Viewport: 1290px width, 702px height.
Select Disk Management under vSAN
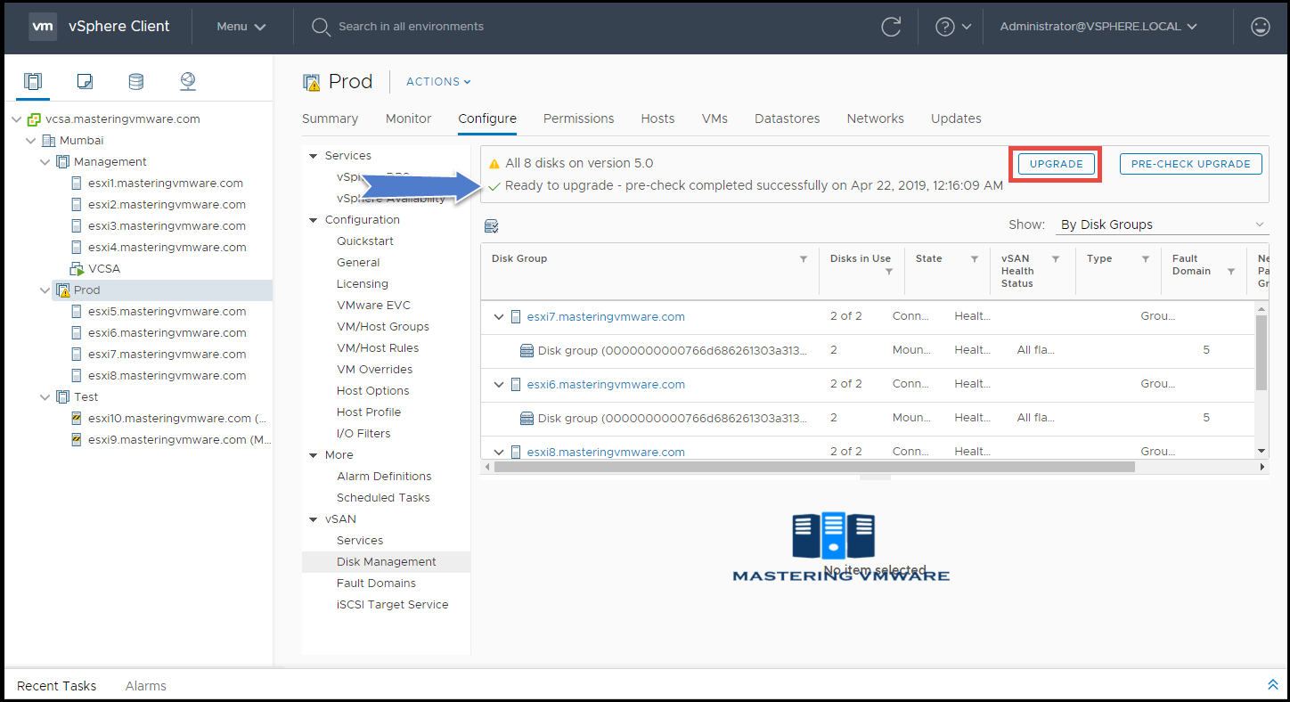click(386, 562)
